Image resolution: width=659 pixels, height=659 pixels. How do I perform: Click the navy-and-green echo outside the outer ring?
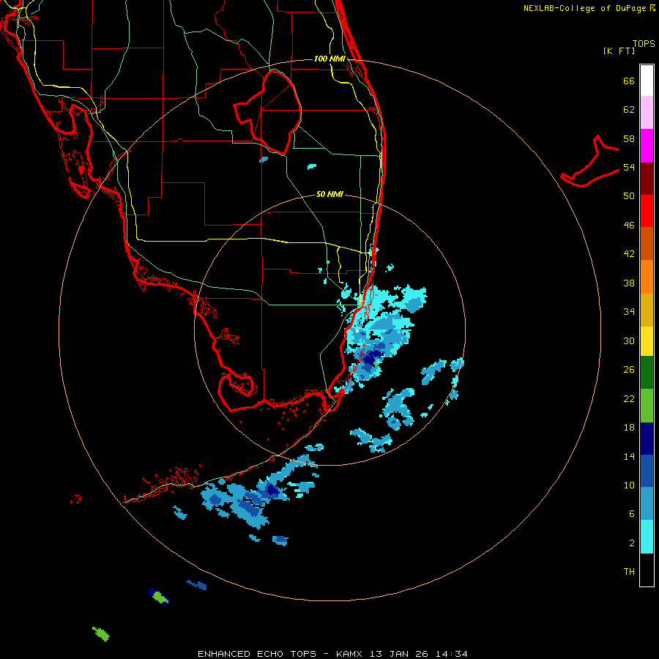point(159,596)
